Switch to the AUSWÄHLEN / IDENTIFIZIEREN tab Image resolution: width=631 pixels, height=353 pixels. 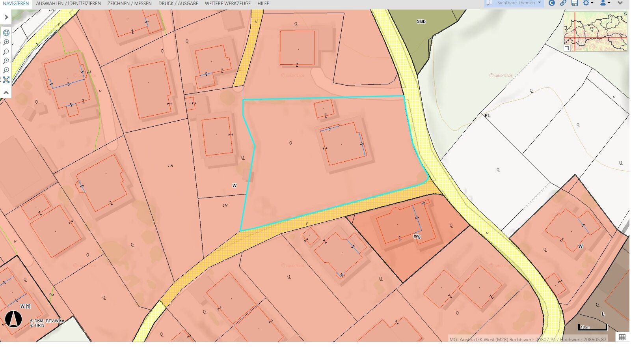tap(68, 4)
